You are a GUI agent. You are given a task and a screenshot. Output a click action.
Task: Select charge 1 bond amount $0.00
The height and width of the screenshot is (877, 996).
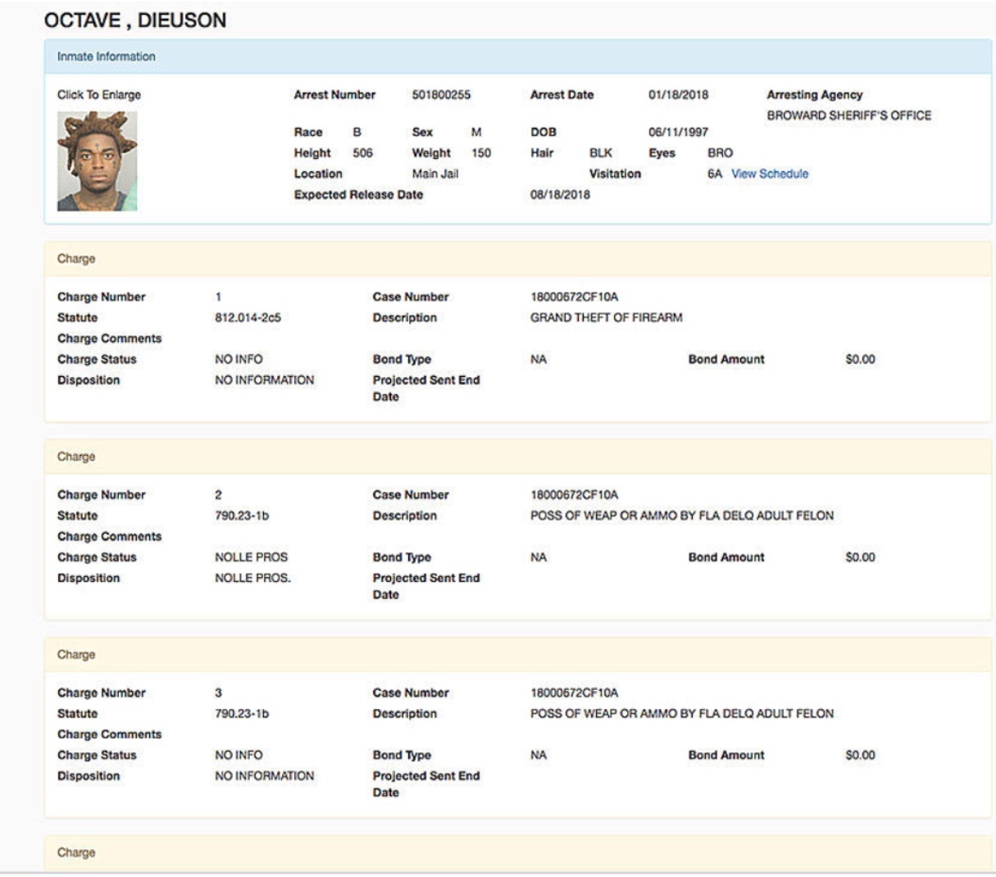click(x=860, y=359)
